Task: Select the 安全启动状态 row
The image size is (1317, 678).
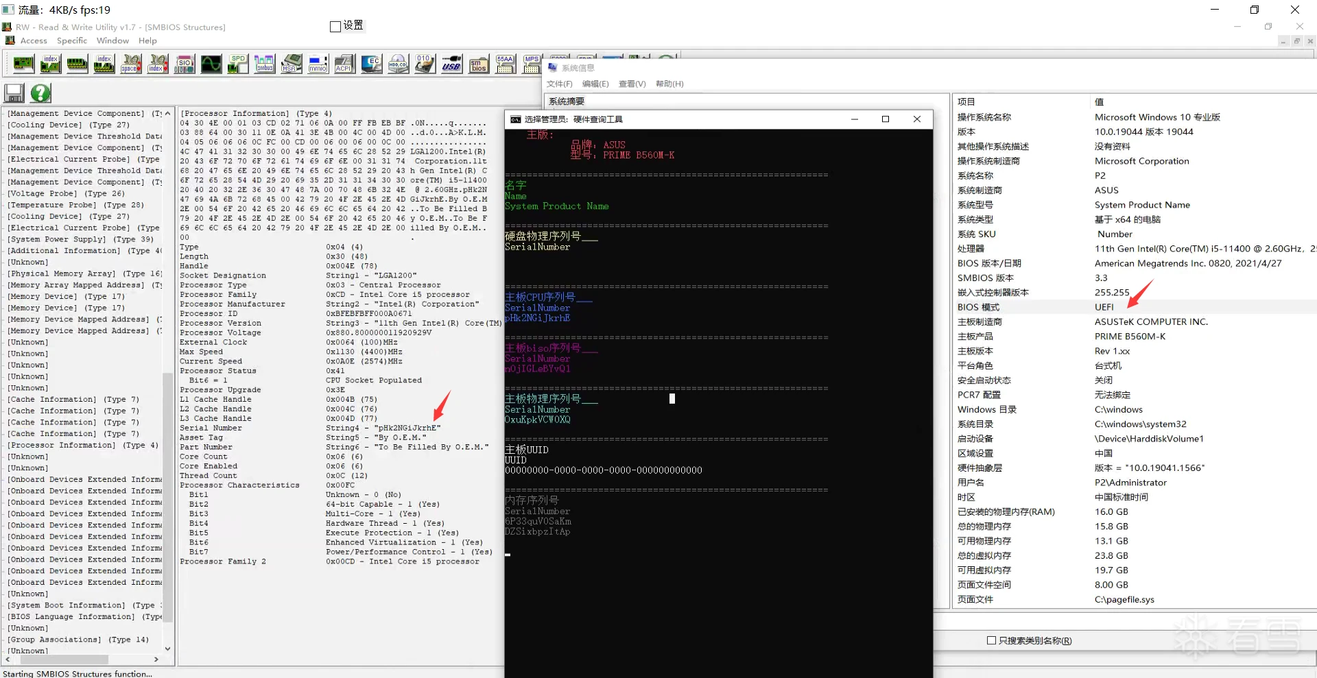Action: pos(1135,380)
